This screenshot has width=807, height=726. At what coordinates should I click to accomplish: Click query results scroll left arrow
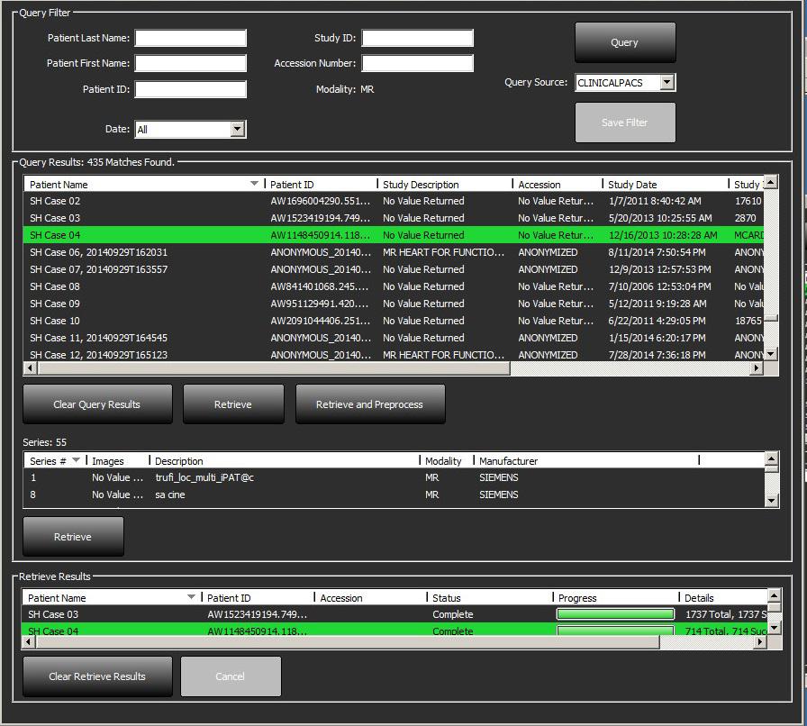tap(30, 368)
